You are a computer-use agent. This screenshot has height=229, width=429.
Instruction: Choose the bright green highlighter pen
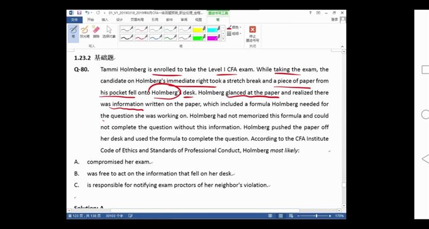199,37
